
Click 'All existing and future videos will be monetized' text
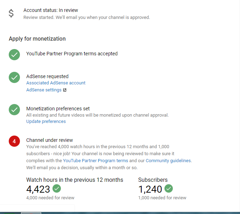(x=97, y=115)
